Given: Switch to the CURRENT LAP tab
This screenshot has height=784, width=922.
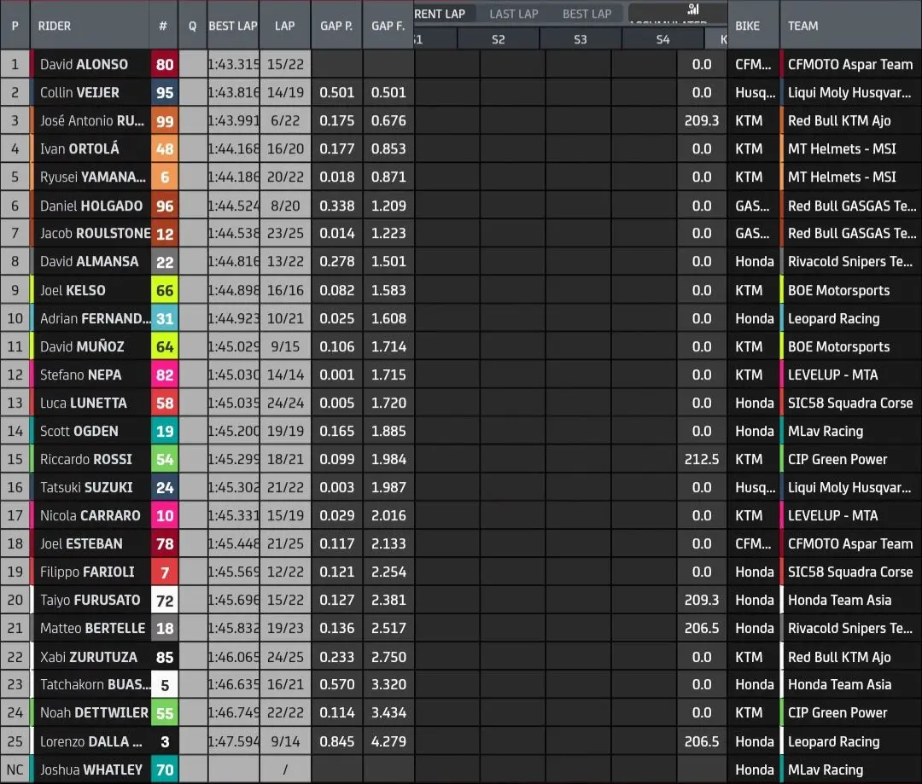Looking at the screenshot, I should [440, 13].
